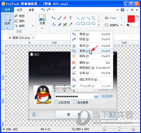Image resolution: width=141 pixels, height=133 pixels.
Task: Click the red foreground color swatch
Action: point(131,19)
